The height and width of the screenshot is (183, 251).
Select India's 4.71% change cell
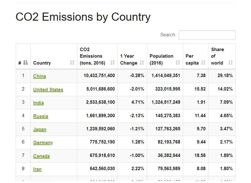click(x=137, y=102)
